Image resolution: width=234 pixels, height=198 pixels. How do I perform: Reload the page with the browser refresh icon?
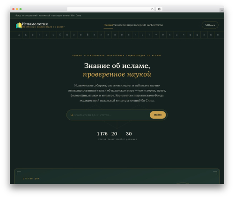152,9
